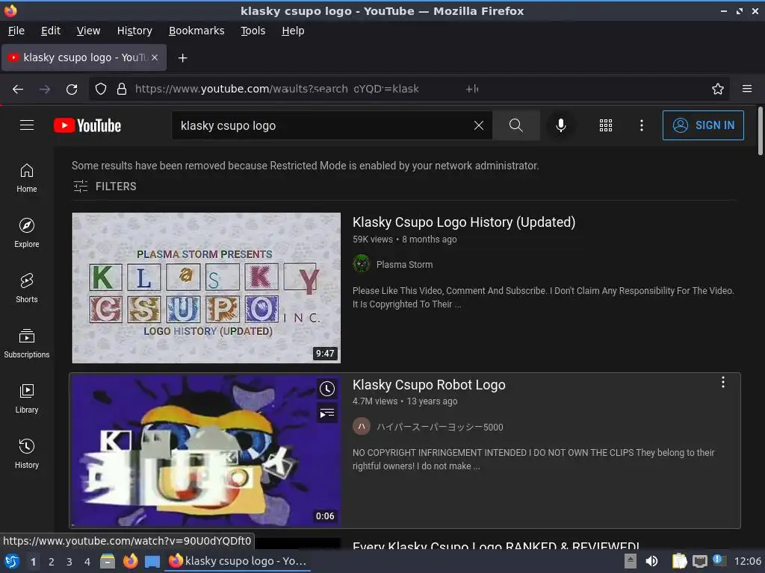Open the YouTube hamburger guide menu

click(x=27, y=125)
